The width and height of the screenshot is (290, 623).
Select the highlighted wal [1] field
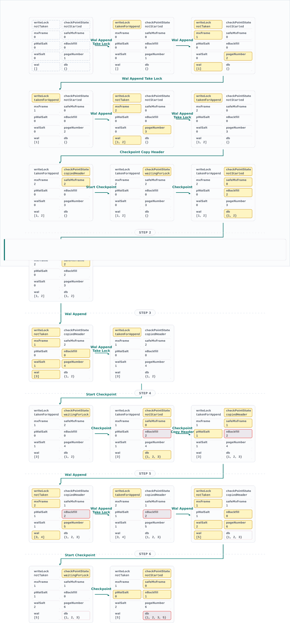[x=208, y=67]
